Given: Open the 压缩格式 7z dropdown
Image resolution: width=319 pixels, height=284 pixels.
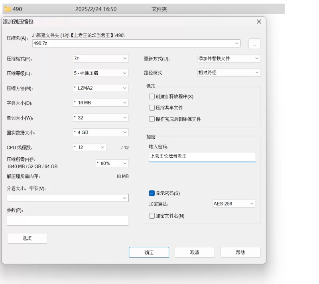Looking at the screenshot, I should tap(101, 59).
